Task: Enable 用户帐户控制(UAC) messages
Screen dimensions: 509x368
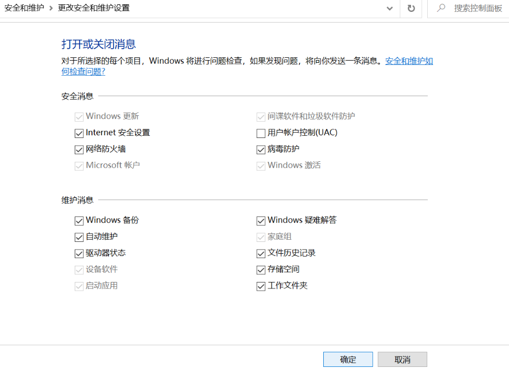Action: [260, 133]
